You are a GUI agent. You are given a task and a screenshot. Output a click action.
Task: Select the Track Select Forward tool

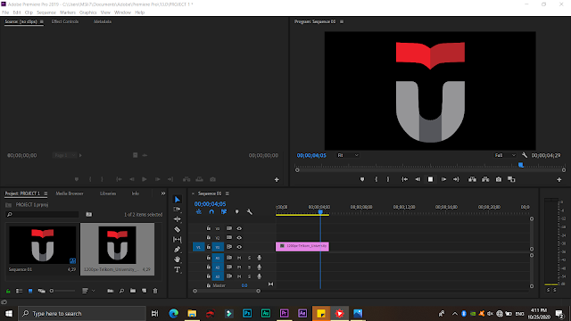(178, 210)
